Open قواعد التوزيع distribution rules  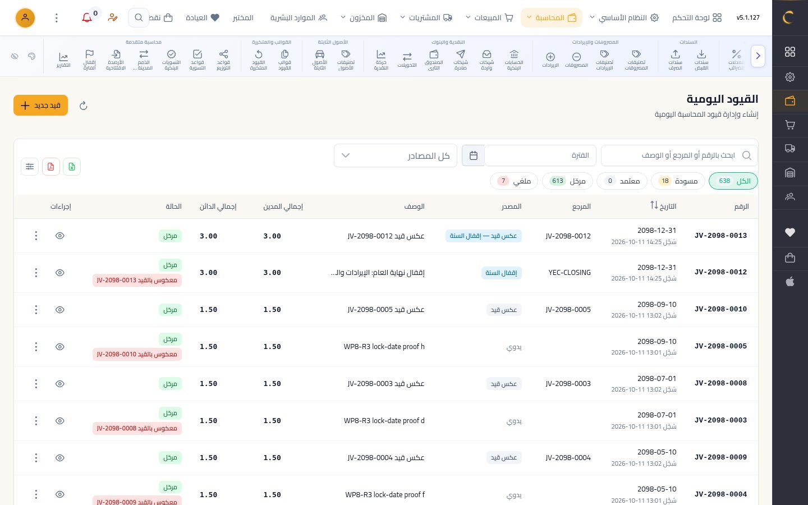223,59
